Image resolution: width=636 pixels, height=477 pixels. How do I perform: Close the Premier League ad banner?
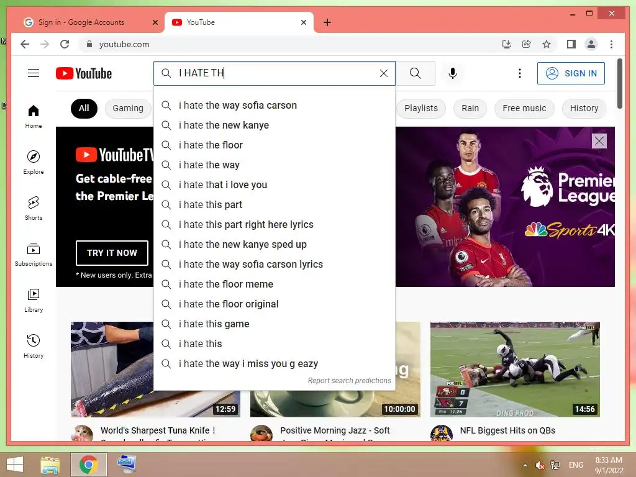pos(599,141)
